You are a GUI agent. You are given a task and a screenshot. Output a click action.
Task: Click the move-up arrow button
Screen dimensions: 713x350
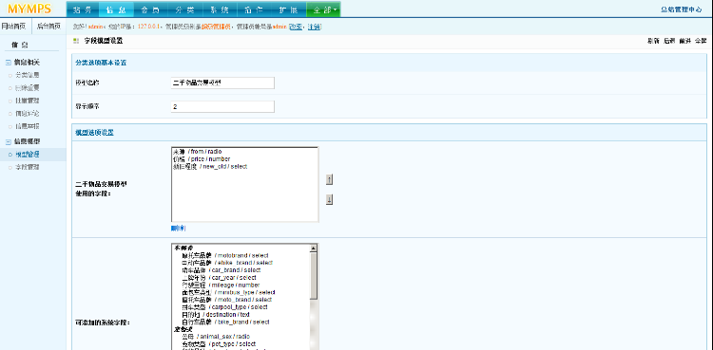[329, 179]
